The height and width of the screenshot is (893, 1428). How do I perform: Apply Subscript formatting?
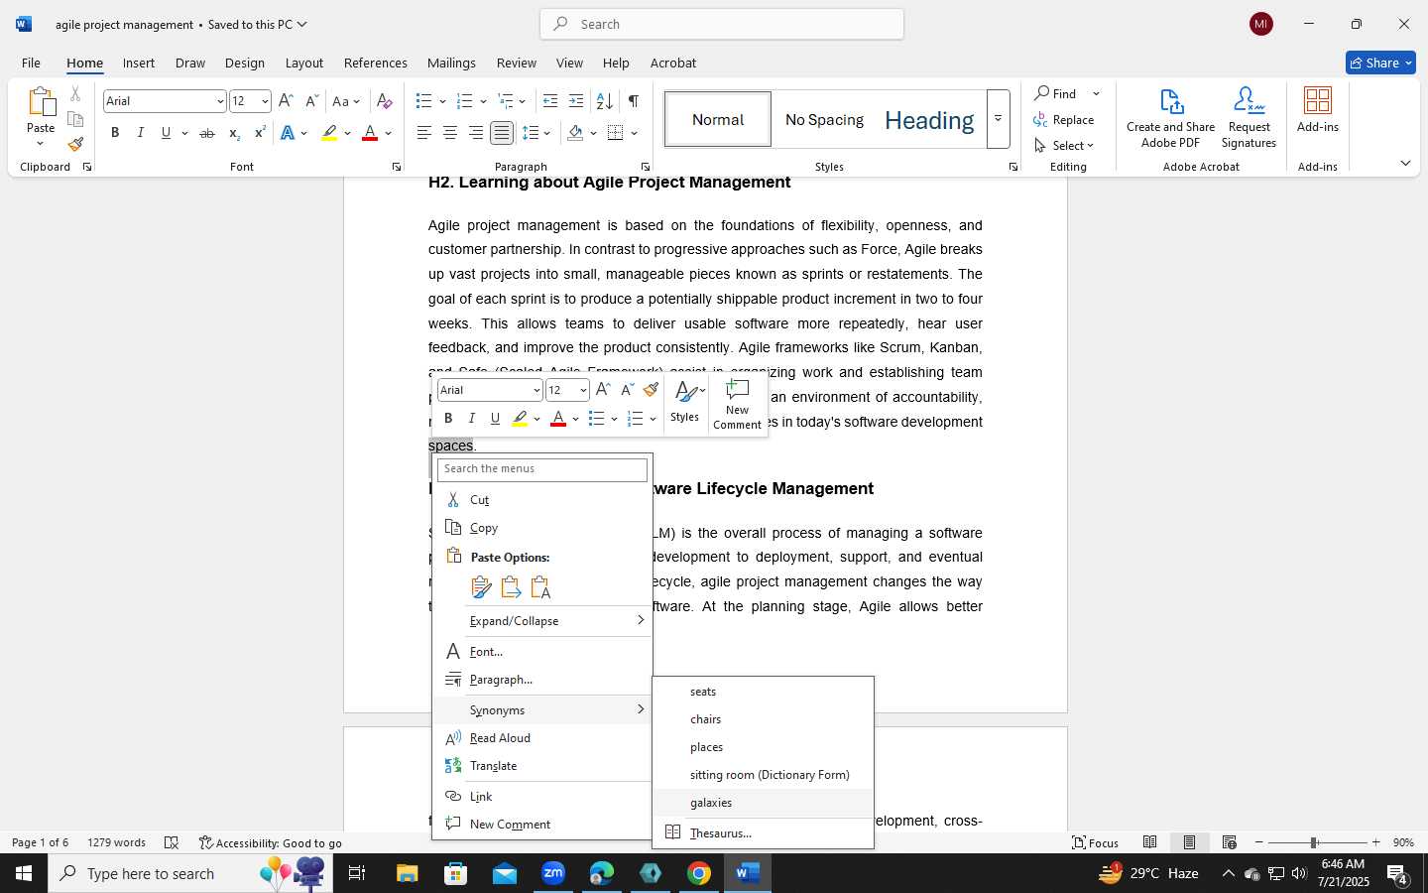[x=234, y=133]
